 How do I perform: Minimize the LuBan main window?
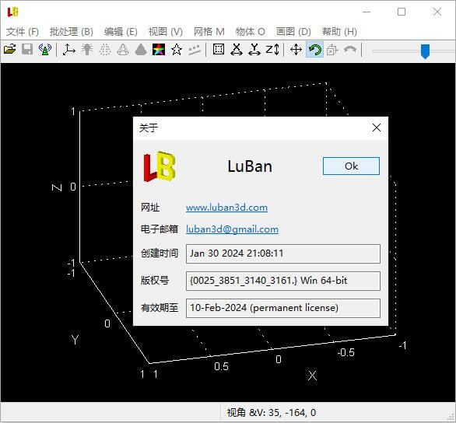367,12
